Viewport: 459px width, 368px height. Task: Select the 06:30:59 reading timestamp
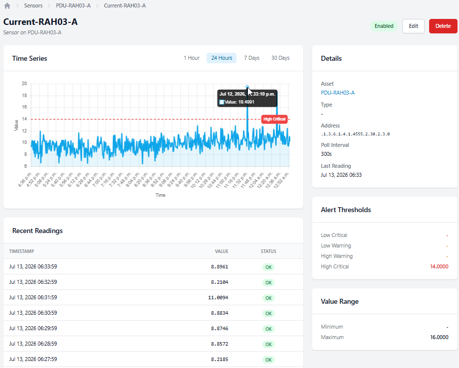coord(33,313)
